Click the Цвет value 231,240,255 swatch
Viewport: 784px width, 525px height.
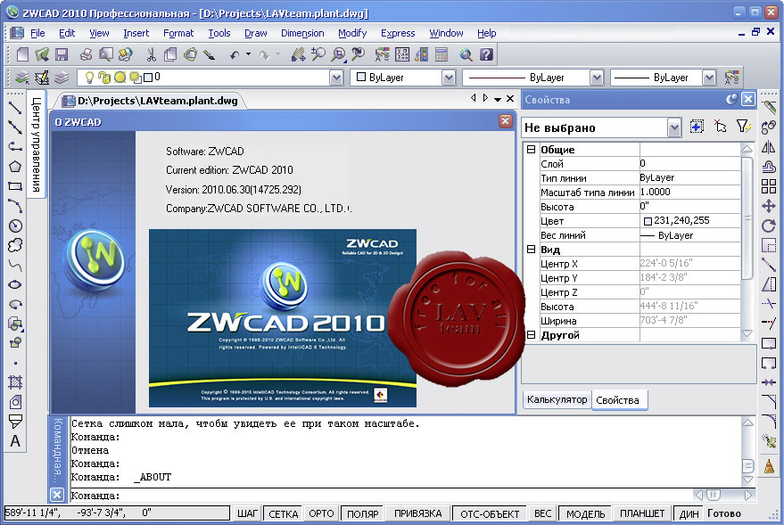coord(648,221)
